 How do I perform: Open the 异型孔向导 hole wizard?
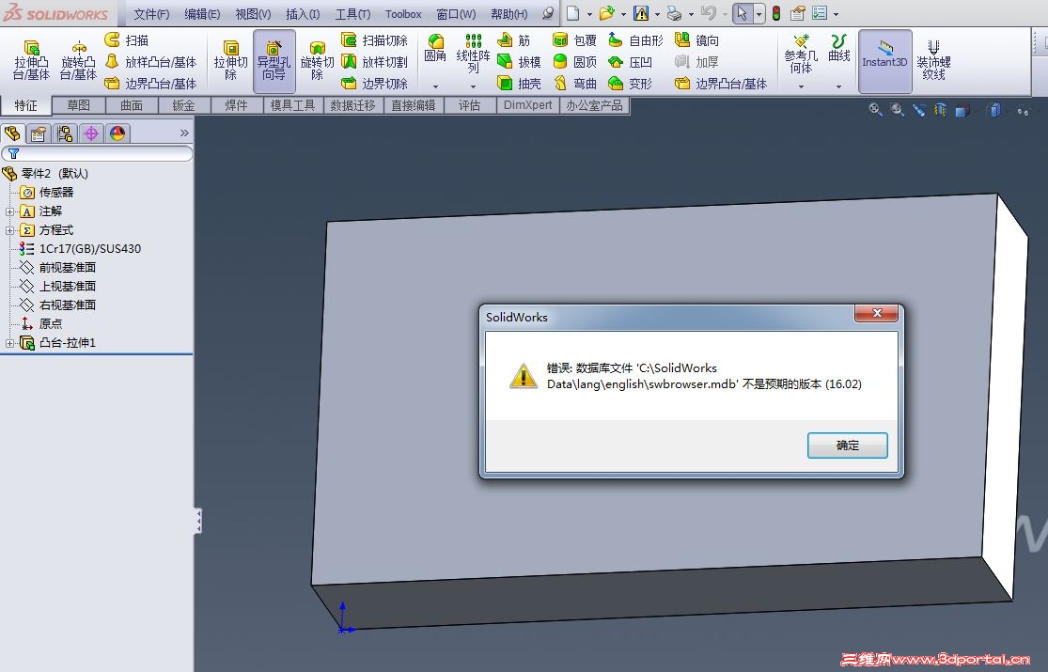(x=274, y=61)
